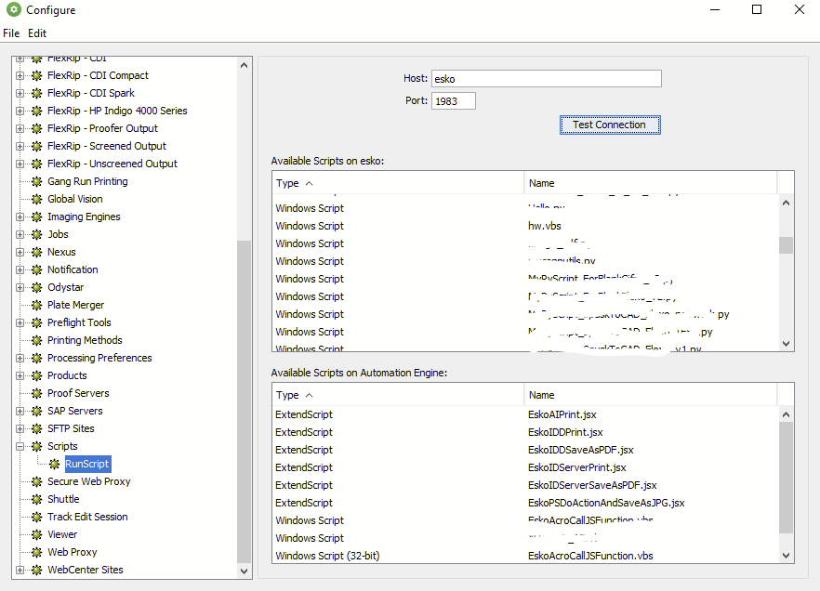Click the Configure app icon in title bar

13,10
